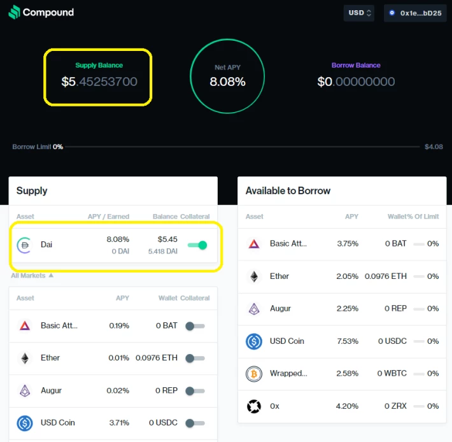
Task: Click the Dai asset name in Supply
Action: [x=46, y=245]
